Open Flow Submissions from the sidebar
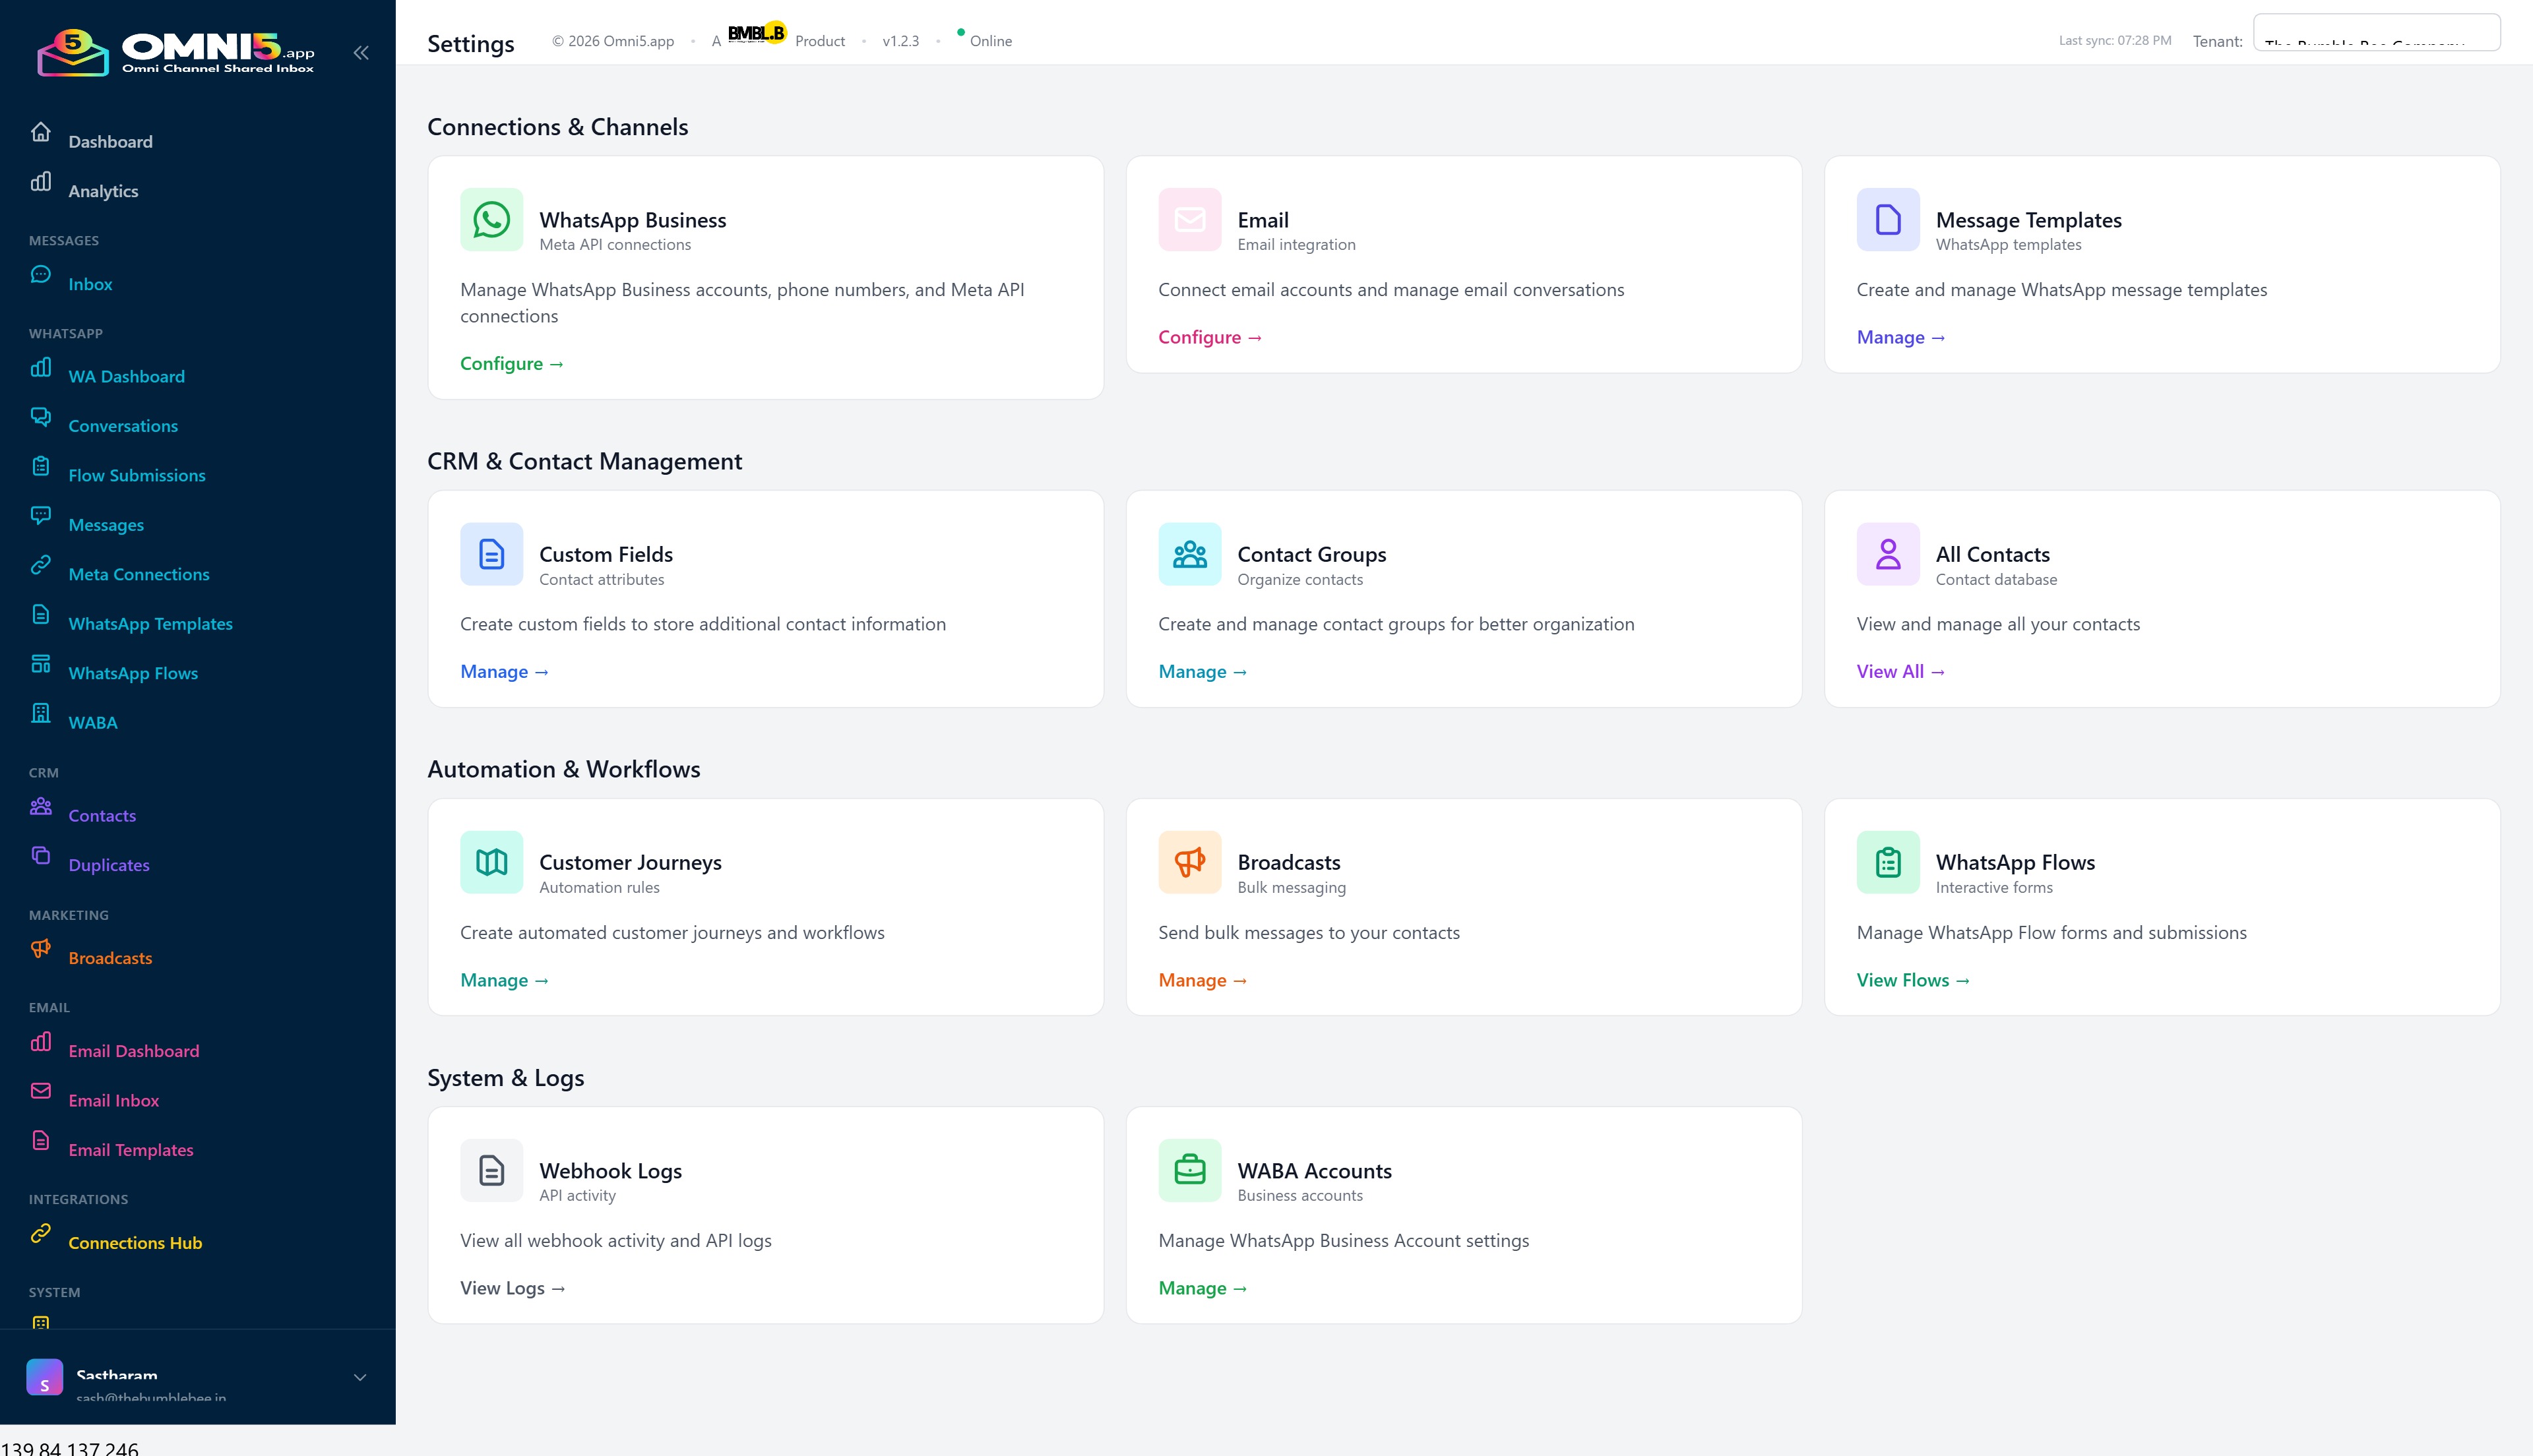The height and width of the screenshot is (1456, 2533). click(x=137, y=476)
